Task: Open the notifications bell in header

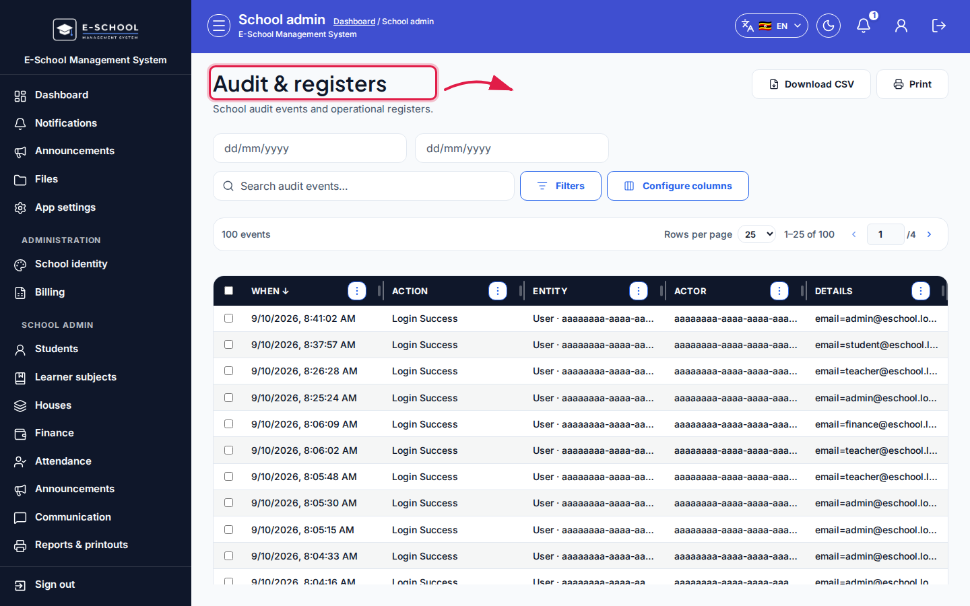Action: pos(864,26)
